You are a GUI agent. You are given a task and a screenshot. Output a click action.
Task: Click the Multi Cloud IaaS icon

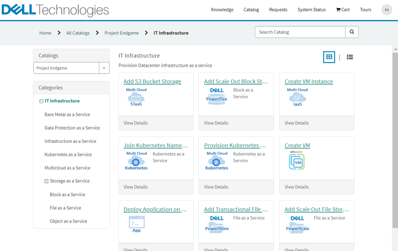[x=297, y=97]
